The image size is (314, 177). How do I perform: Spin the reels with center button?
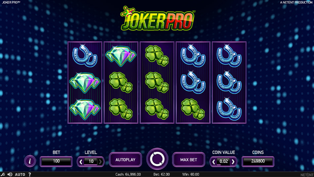pos(157,159)
